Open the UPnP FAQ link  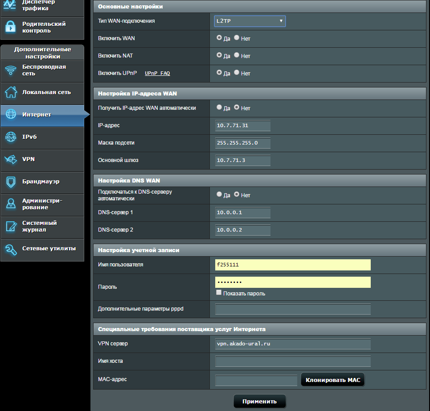coord(157,74)
